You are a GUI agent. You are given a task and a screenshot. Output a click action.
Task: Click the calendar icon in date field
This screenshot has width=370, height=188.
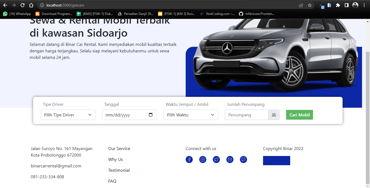(x=151, y=115)
